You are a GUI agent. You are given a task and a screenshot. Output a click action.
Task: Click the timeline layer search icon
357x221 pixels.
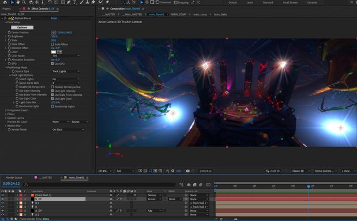[x=26, y=185]
